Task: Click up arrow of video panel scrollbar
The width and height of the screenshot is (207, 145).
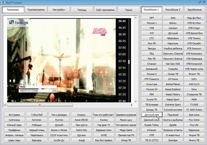Action: 136,18
